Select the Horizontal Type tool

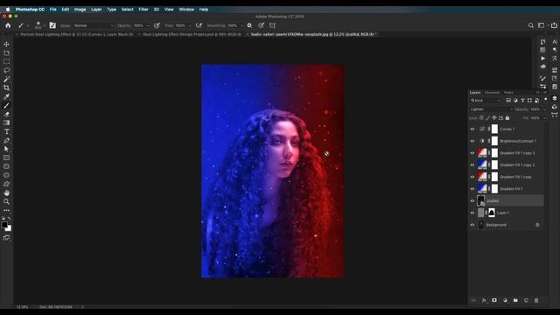pyautogui.click(x=6, y=132)
